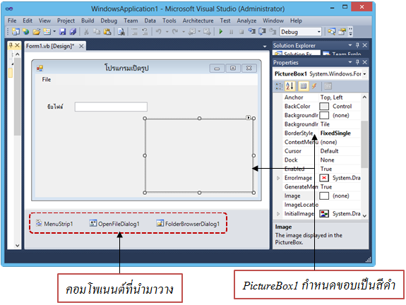The image size is (406, 305).
Task: Open the Undo history dropdown arrow
Action: (167, 32)
